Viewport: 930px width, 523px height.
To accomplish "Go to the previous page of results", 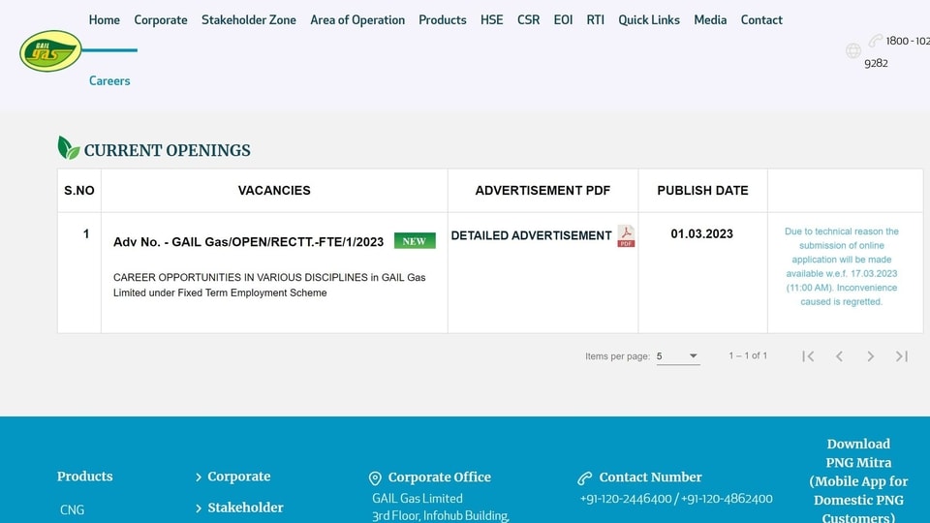I will click(x=839, y=356).
